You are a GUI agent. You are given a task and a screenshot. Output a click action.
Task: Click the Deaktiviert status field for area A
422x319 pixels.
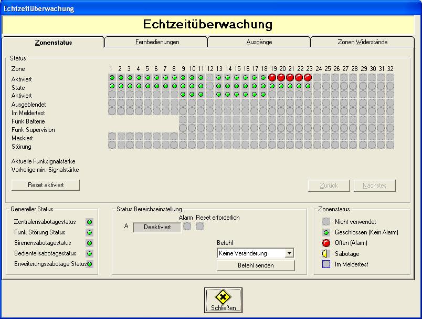point(157,227)
